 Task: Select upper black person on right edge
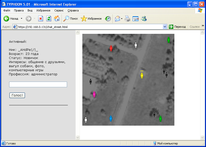point(164,71)
